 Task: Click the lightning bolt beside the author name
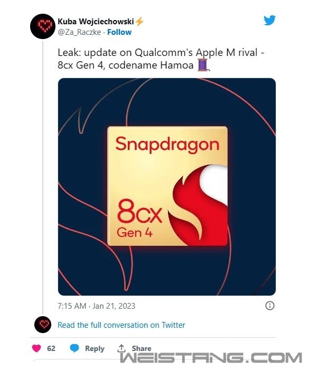point(139,22)
